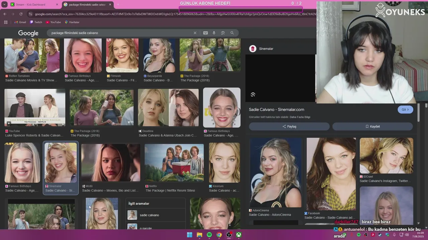Click Daha Fazla Bilgi link
Screen dimensions: 428x240
300,117
